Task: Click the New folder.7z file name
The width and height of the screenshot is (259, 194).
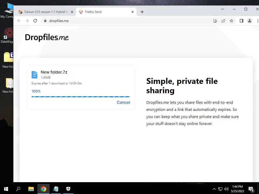Action: (54, 72)
